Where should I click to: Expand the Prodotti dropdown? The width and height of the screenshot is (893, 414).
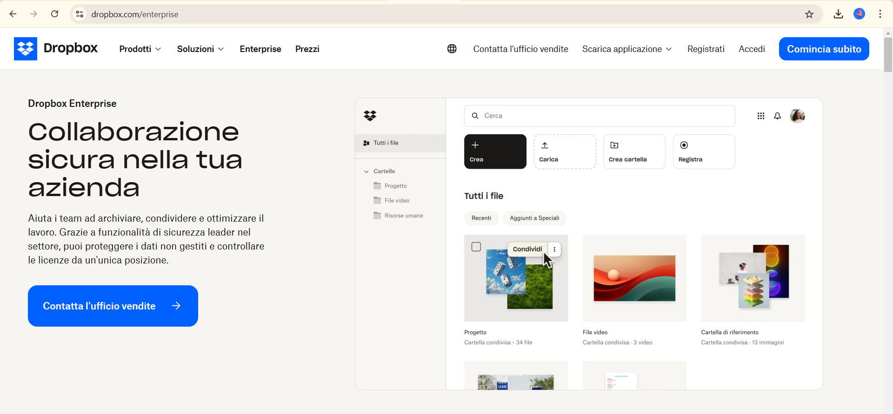click(x=140, y=49)
